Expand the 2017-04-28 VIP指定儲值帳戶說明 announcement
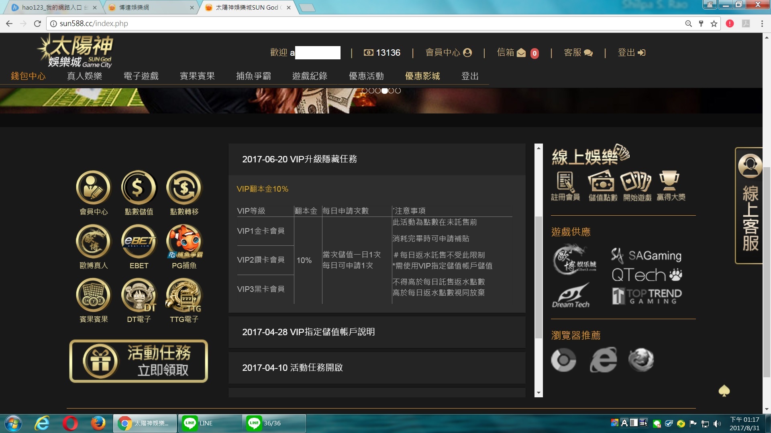Screen dimensions: 771x433 coord(308,332)
